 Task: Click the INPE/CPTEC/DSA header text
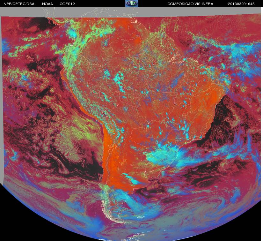pyautogui.click(x=18, y=4)
